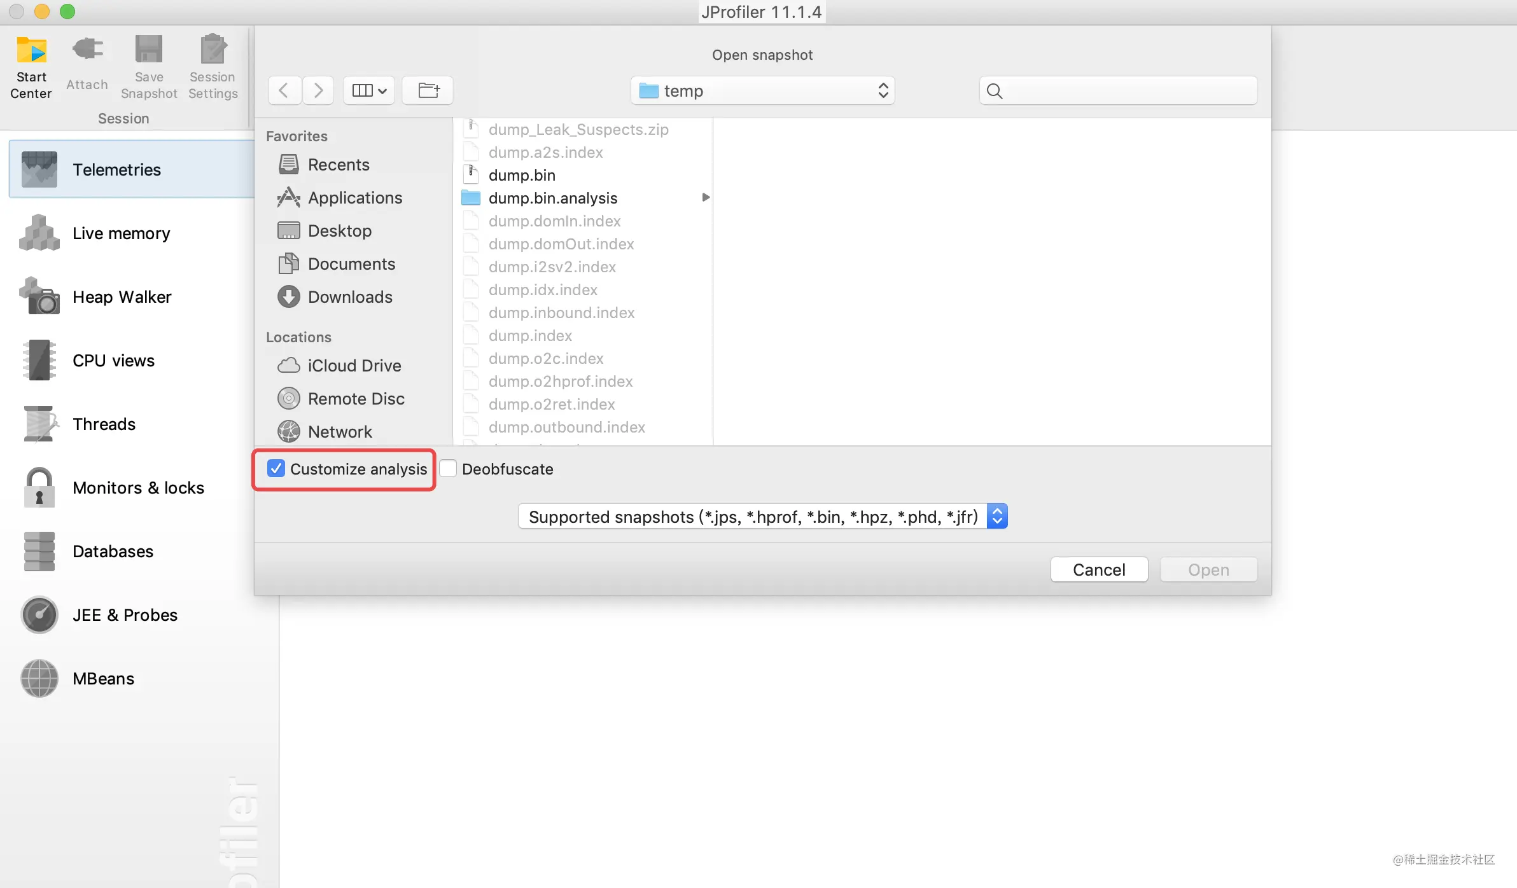Open the view mode dropdown
1517x888 pixels.
click(x=369, y=90)
